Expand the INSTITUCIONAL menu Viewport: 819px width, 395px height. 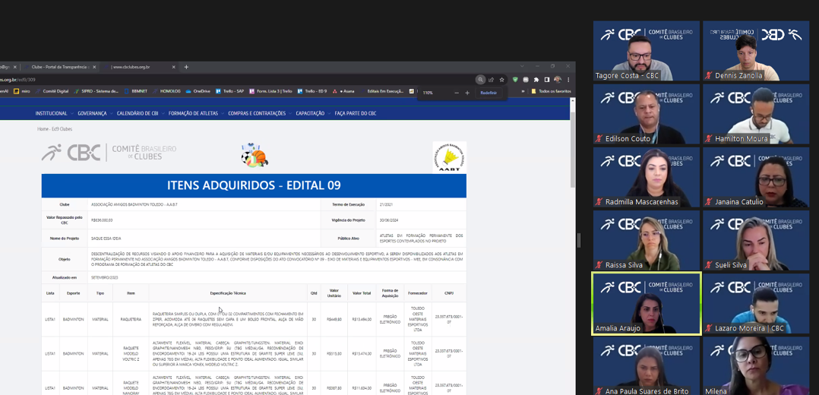pos(53,113)
